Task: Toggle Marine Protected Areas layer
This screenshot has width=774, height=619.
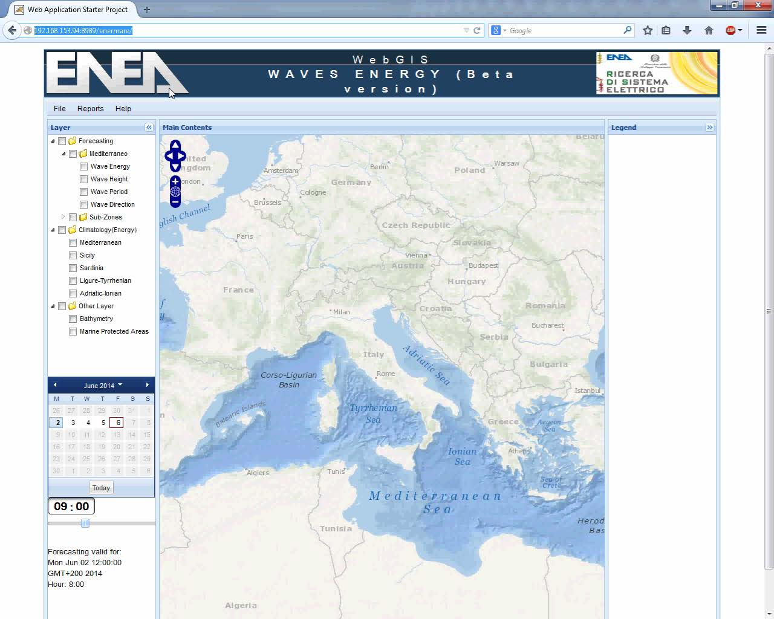Action: [73, 331]
